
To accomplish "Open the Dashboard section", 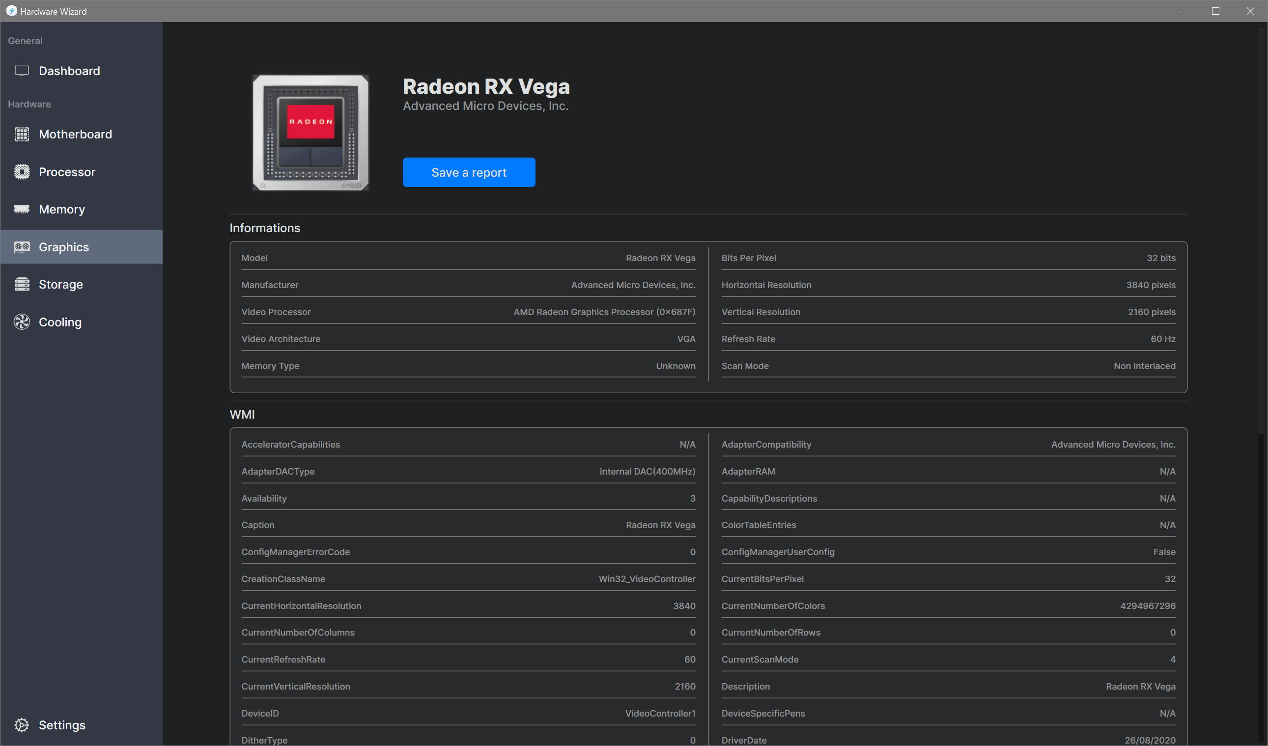I will tap(69, 71).
